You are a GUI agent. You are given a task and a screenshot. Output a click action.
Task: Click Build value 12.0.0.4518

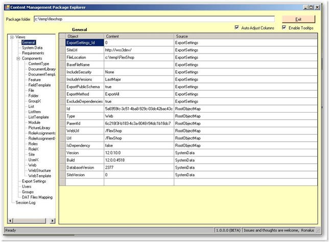(139, 160)
